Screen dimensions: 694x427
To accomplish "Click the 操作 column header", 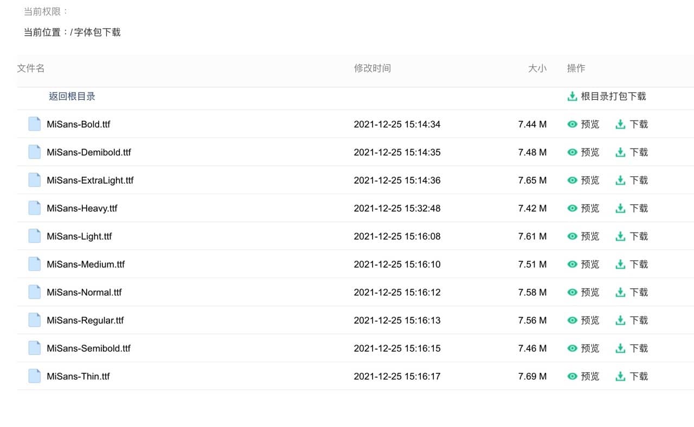I will pyautogui.click(x=576, y=68).
